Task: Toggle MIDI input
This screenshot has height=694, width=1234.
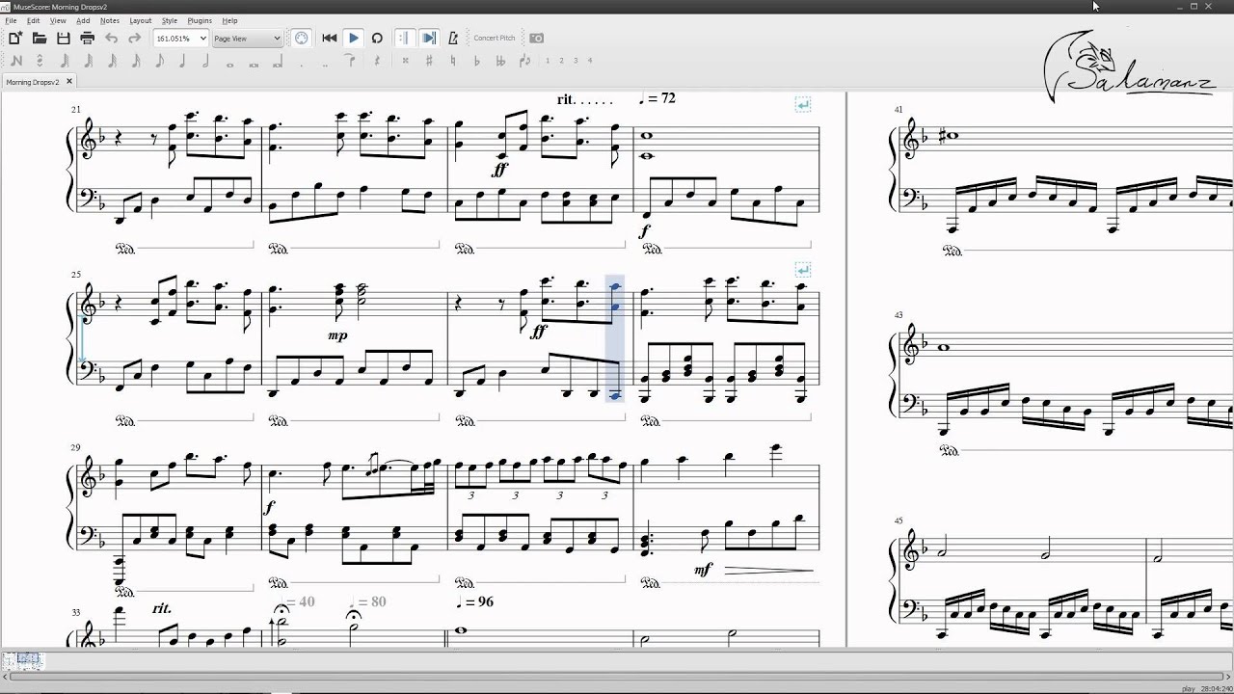Action: pos(302,39)
